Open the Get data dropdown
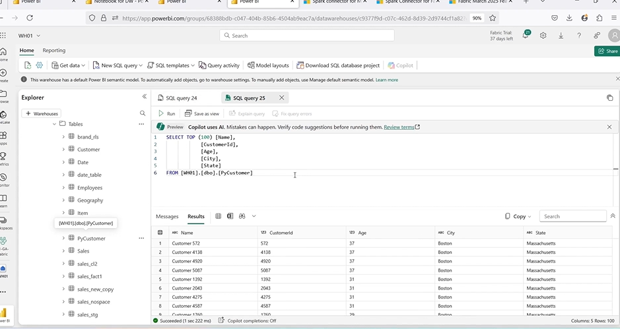The height and width of the screenshot is (329, 620). coord(69,65)
